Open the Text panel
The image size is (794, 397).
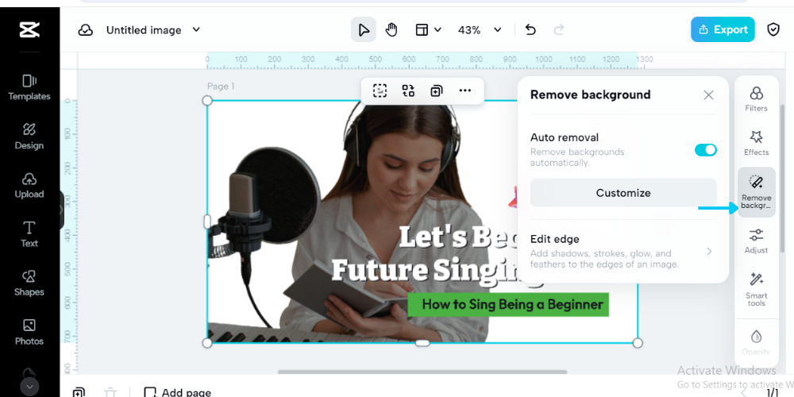tap(29, 234)
